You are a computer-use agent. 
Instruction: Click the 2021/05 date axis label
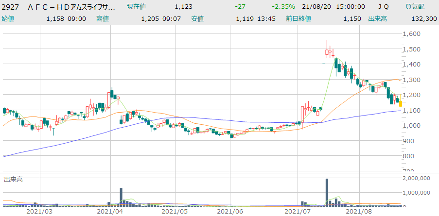click(174, 211)
